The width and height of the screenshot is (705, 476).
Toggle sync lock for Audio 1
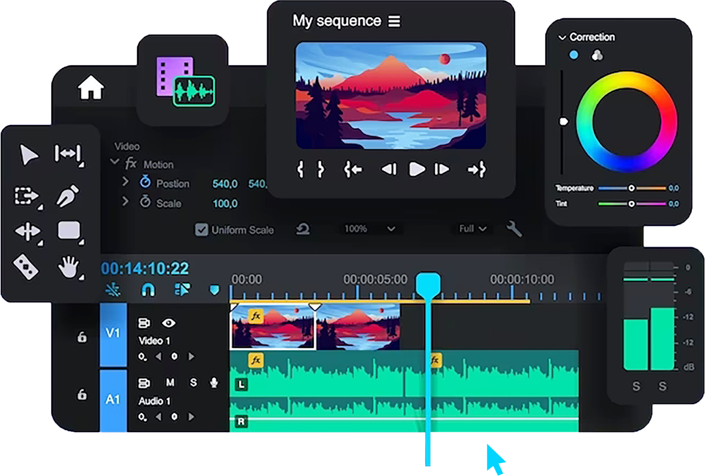click(144, 383)
